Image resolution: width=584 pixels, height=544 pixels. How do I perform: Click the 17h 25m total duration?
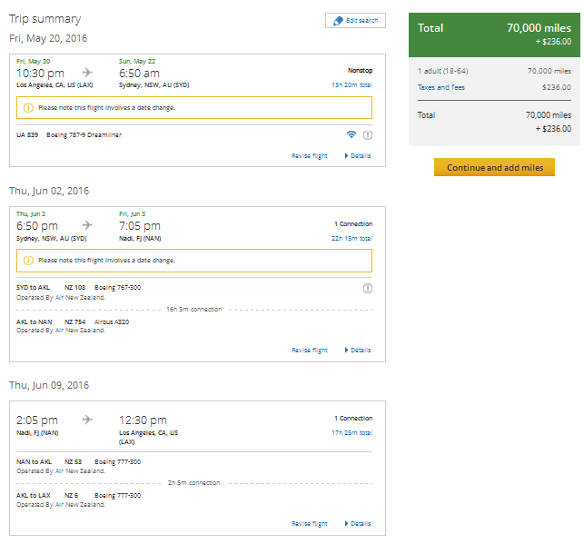coord(352,432)
